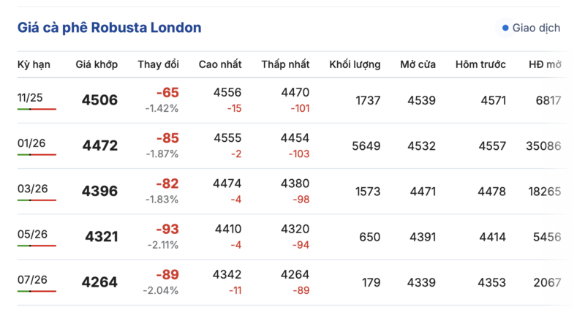Screen dimensions: 585x321
Task: Click the price range bar under 03/26
Action: pos(37,200)
